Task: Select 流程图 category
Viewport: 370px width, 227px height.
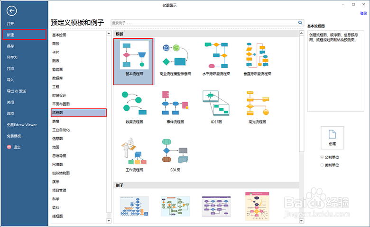Action: tap(79, 113)
